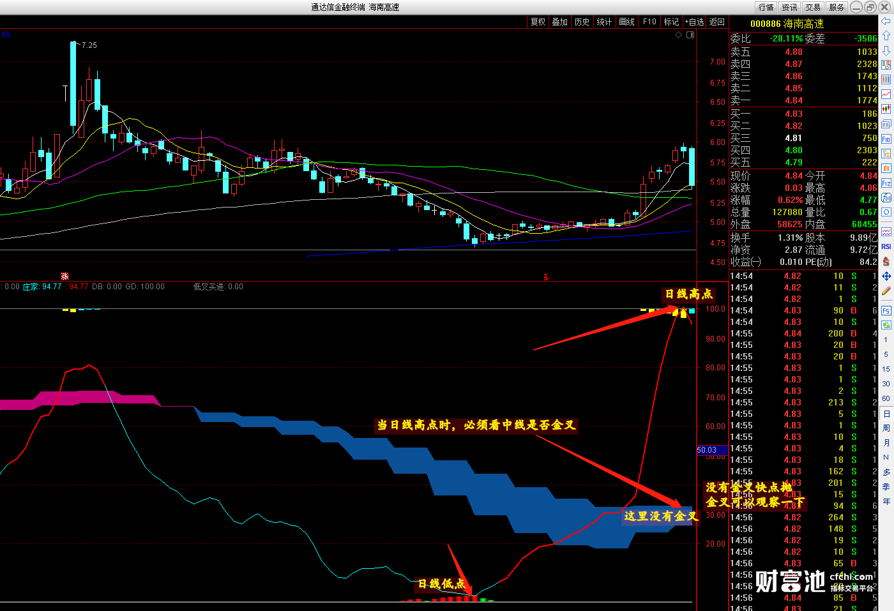The height and width of the screenshot is (611, 894).
Task: Click the small square icon atop chart
Action: point(690,35)
